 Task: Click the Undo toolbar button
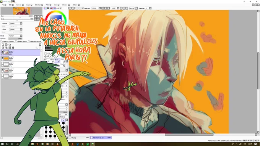(x=70, y=8)
